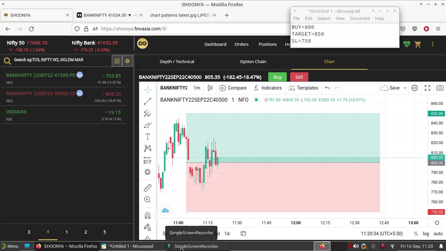This screenshot has width=446, height=251.
Task: Open the emoji icons tool
Action: [x=148, y=172]
